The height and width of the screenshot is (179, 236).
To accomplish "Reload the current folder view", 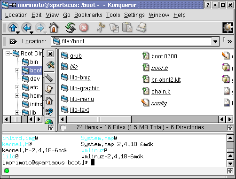I will (71, 28).
